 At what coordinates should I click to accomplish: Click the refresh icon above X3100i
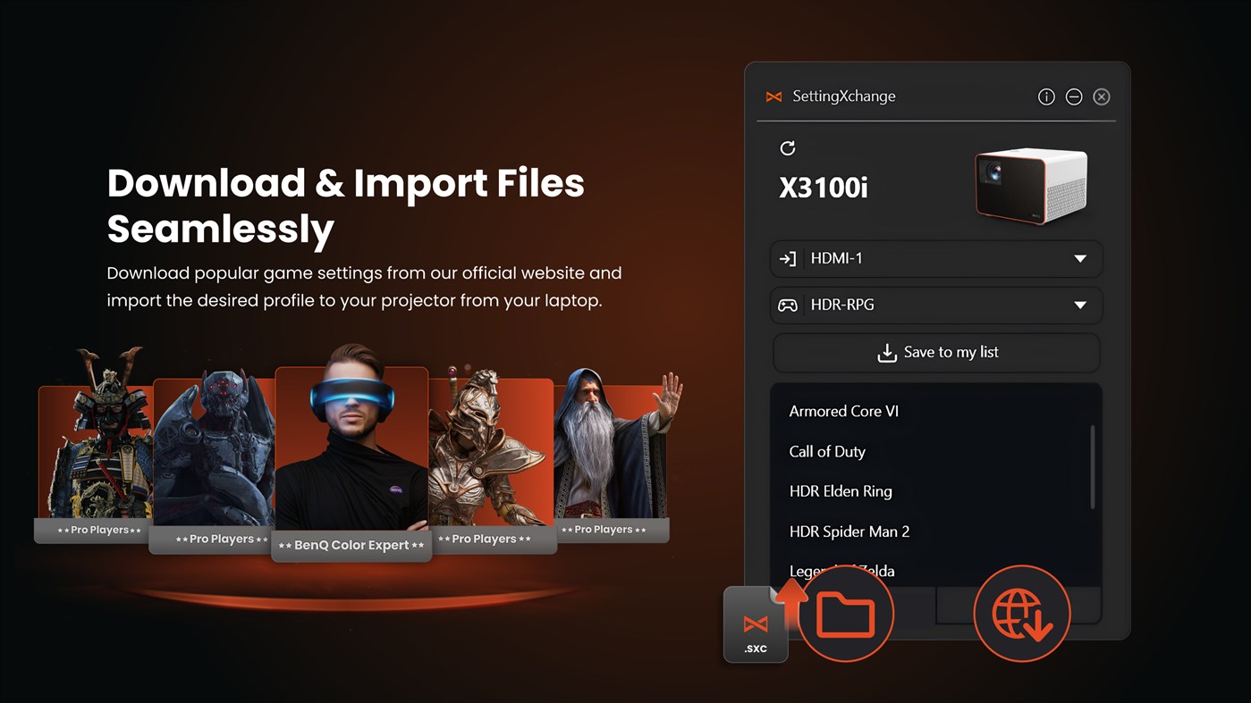pos(787,148)
